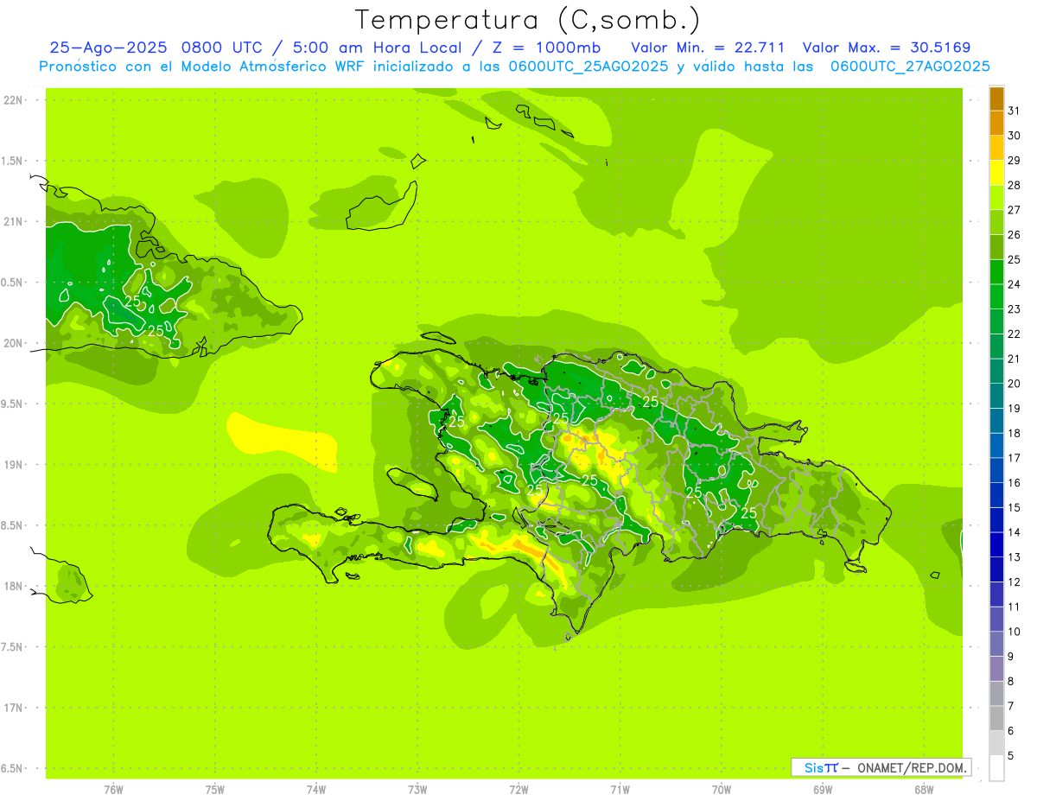Click the '18N' latitude axis label
The height and width of the screenshot is (801, 1037).
pos(14,586)
